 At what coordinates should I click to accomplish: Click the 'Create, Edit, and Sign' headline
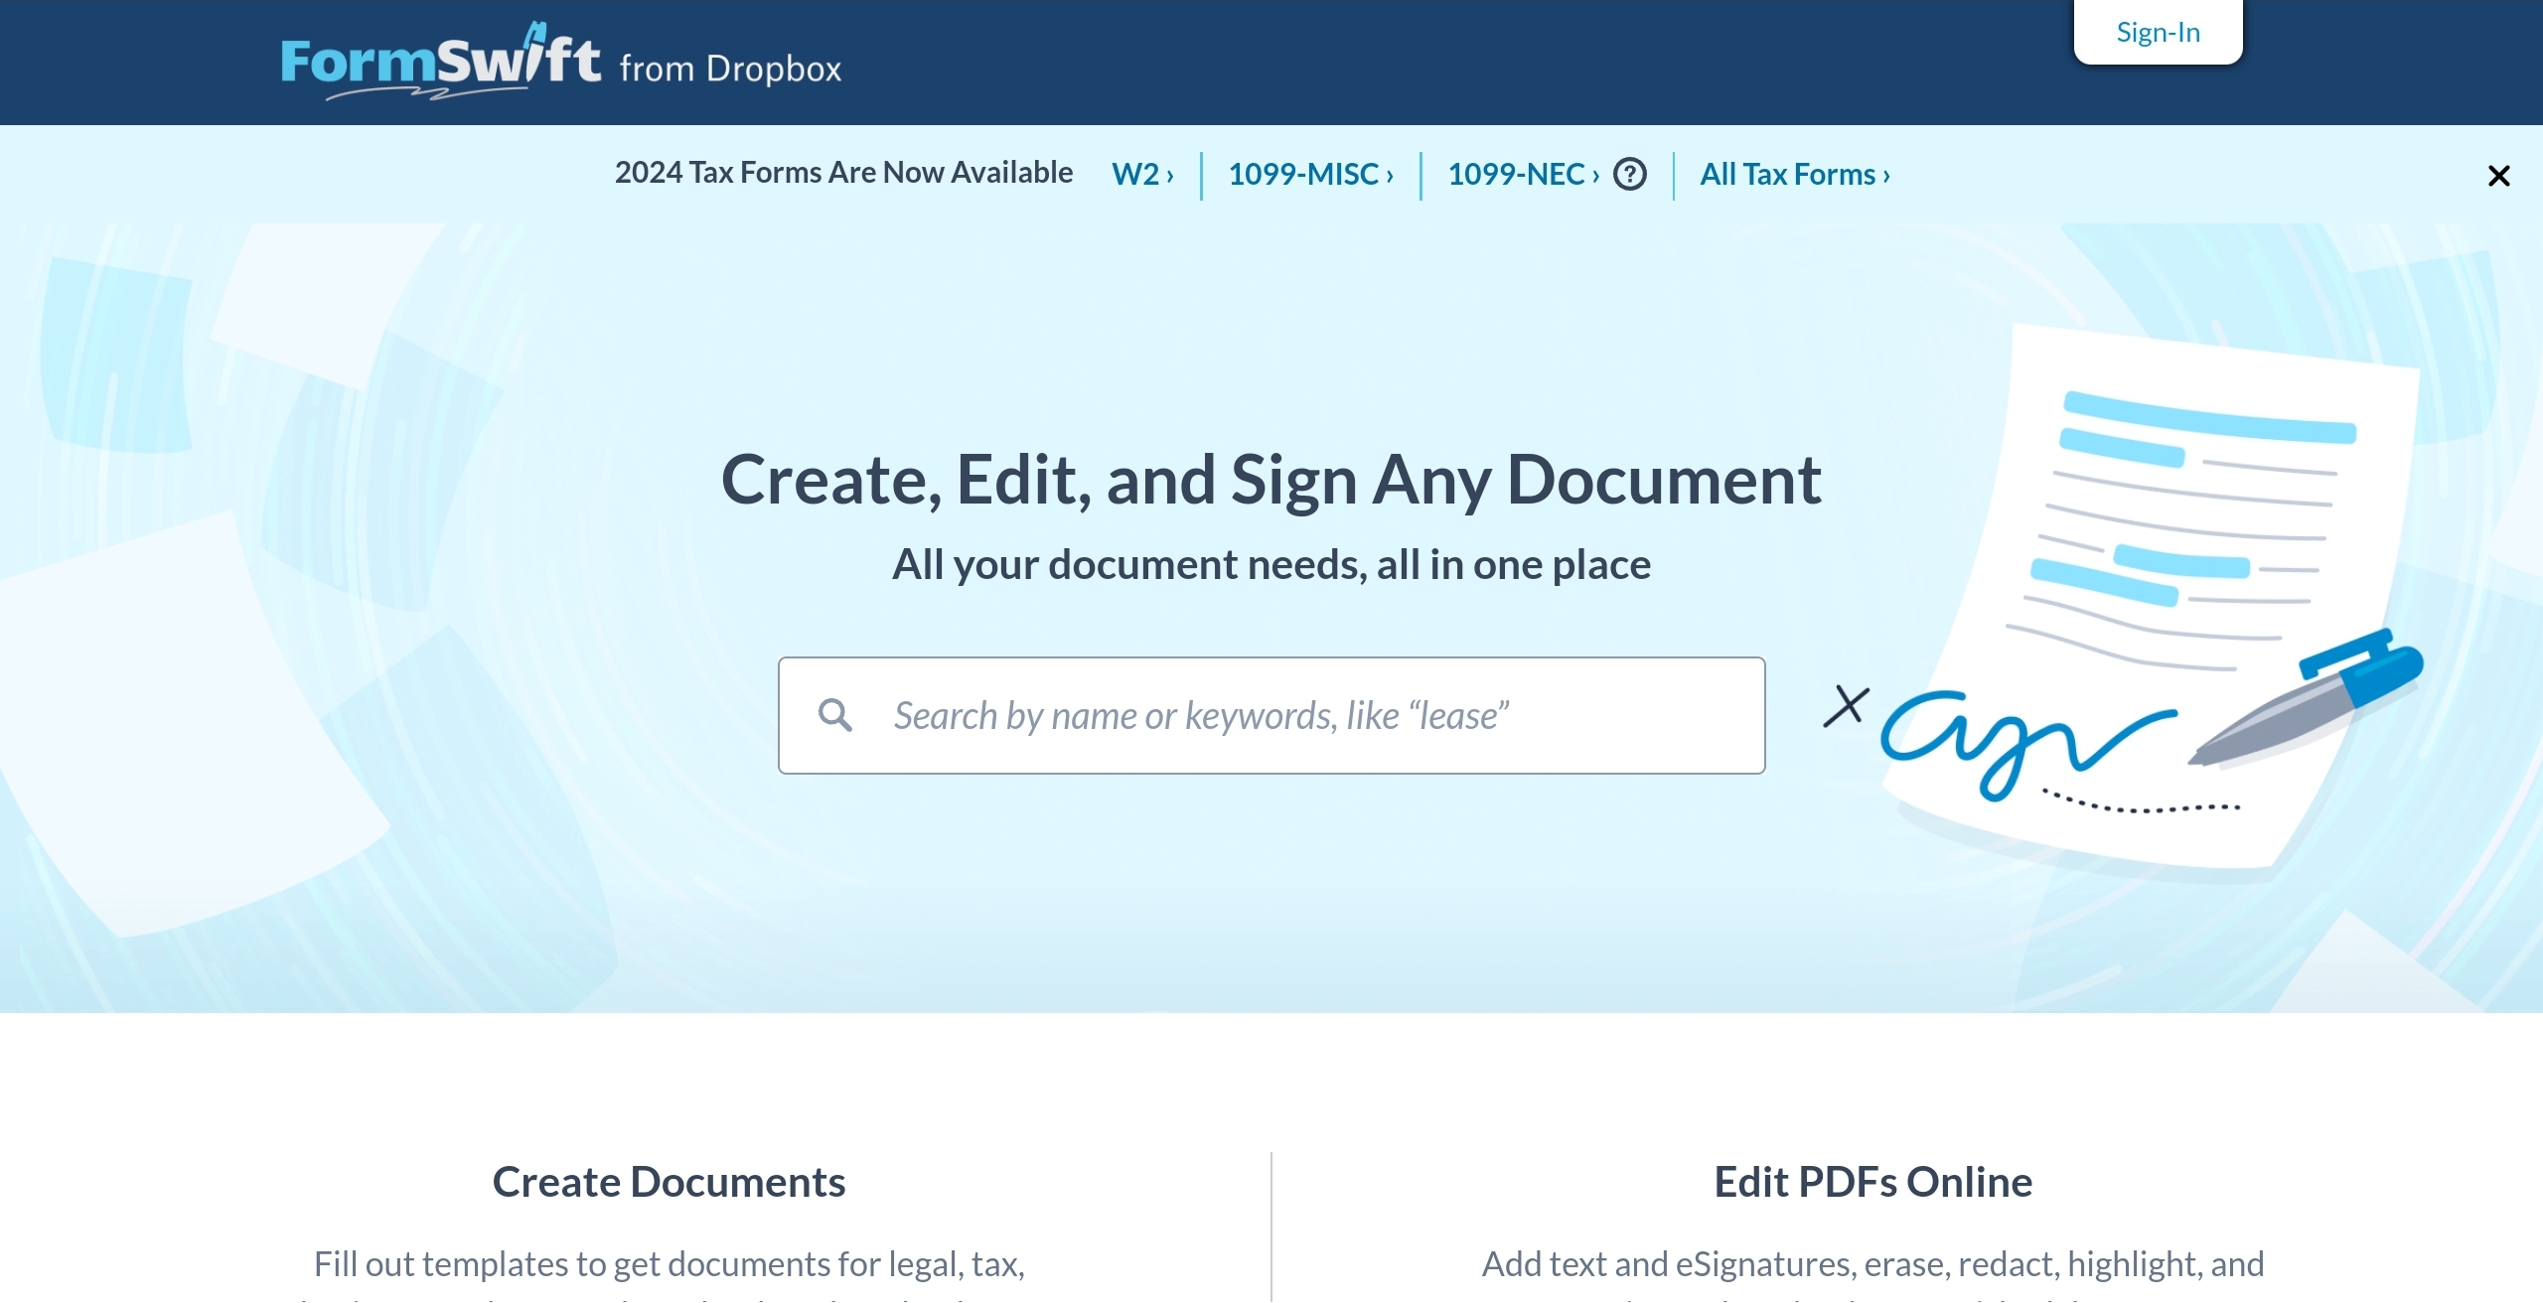(x=1271, y=480)
